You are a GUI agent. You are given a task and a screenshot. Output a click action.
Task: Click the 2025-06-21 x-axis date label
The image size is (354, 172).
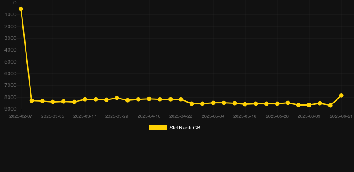(341, 116)
